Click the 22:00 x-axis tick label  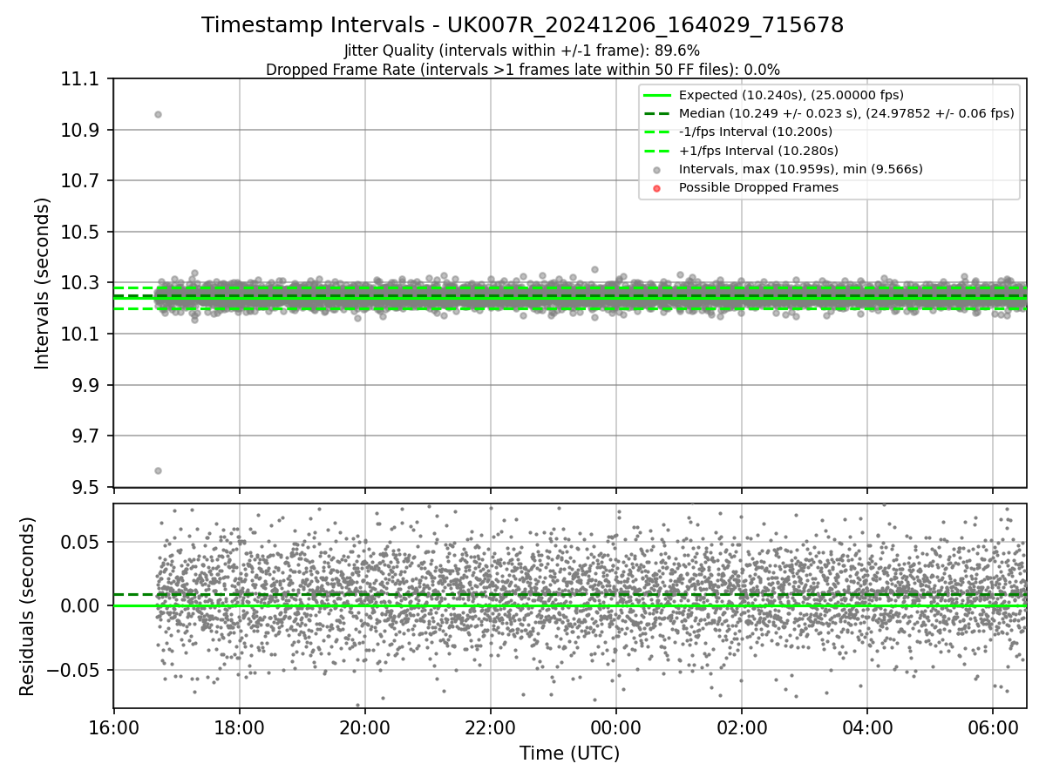coord(490,727)
